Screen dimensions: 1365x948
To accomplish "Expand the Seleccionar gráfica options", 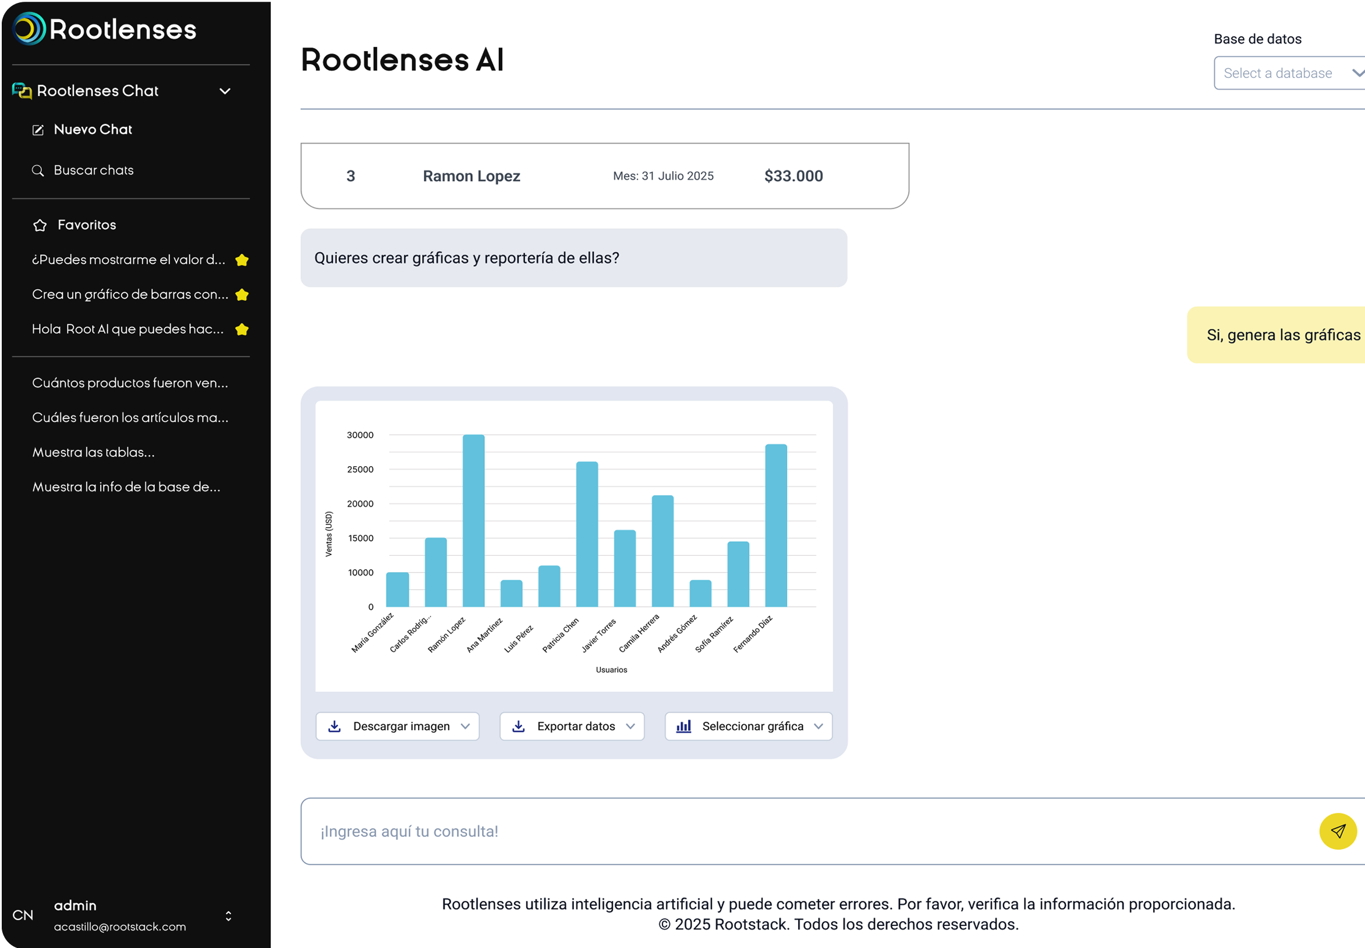I will (x=819, y=726).
